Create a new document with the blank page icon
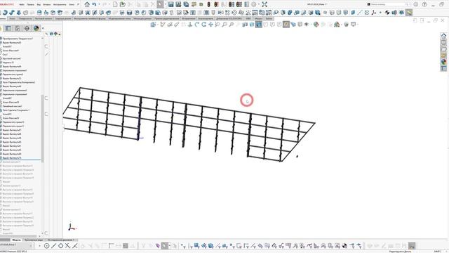 click(115, 4)
